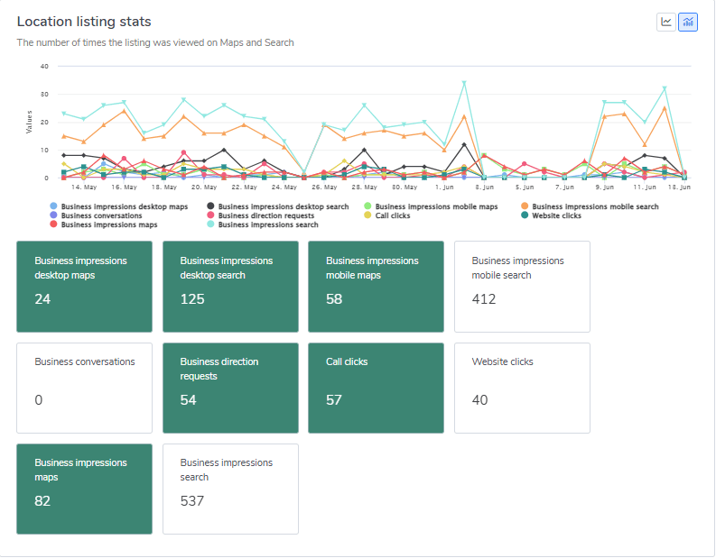Select the Business conversations stat card

pyautogui.click(x=84, y=388)
